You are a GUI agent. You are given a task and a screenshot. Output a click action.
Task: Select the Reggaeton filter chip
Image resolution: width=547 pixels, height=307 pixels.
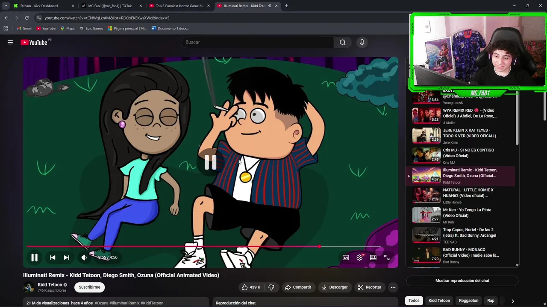pos(469,301)
